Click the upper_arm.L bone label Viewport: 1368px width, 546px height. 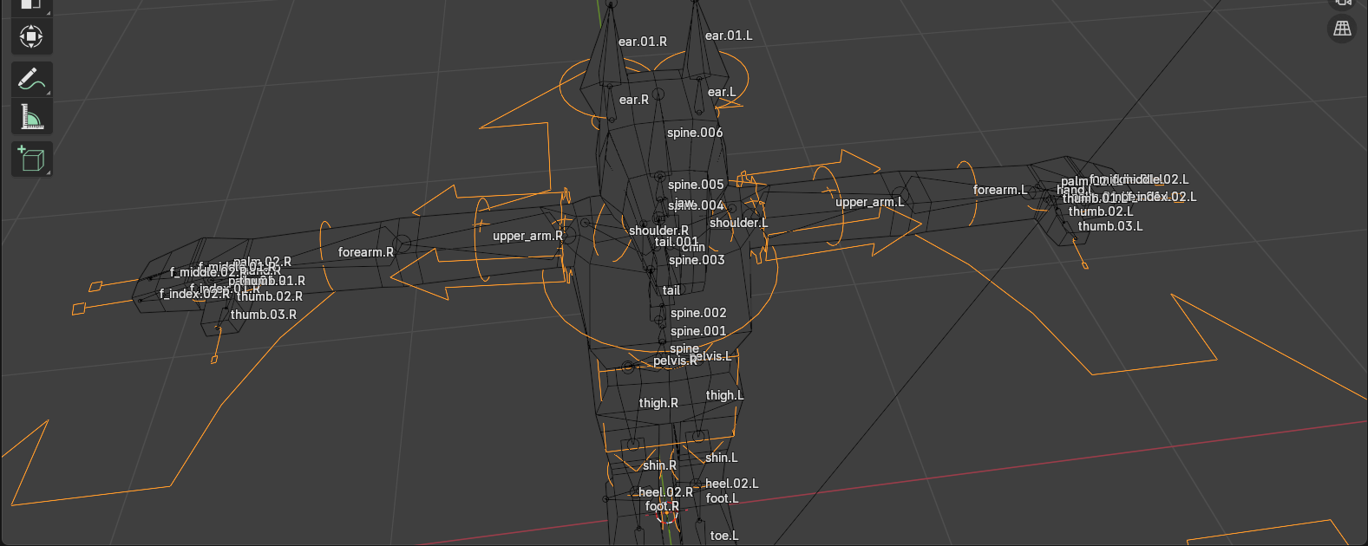869,202
